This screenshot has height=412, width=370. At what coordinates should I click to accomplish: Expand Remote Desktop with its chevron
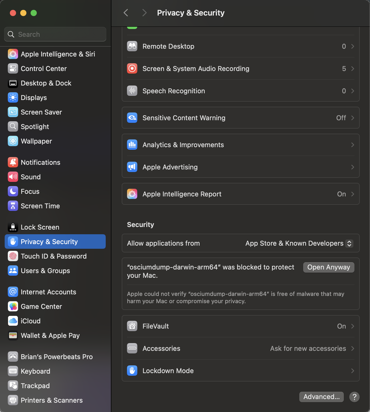tap(353, 46)
